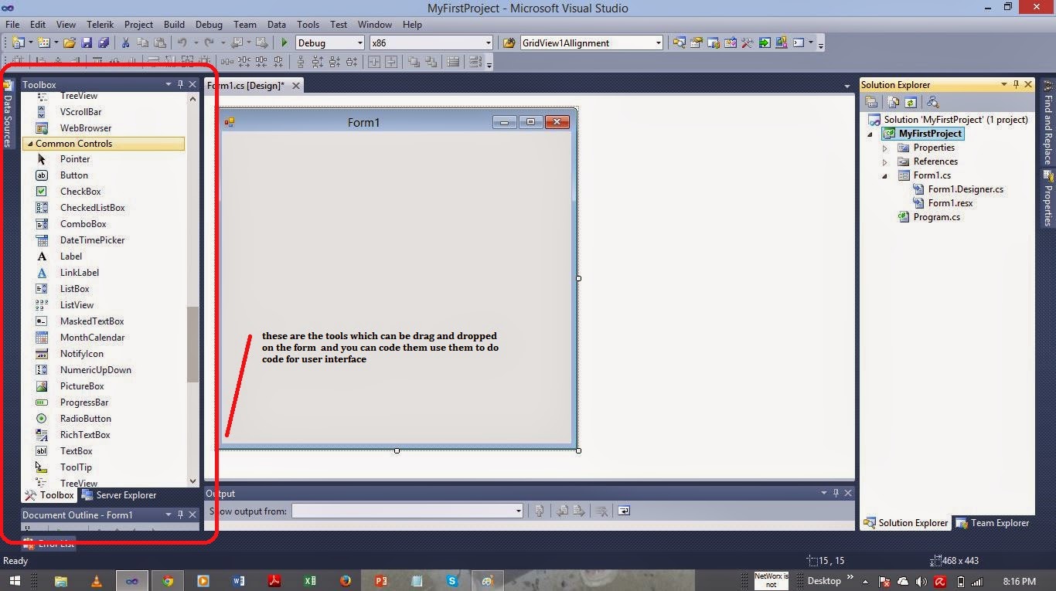Close the Form1.cs [Design] document tab
Image resolution: width=1056 pixels, height=591 pixels.
(295, 85)
